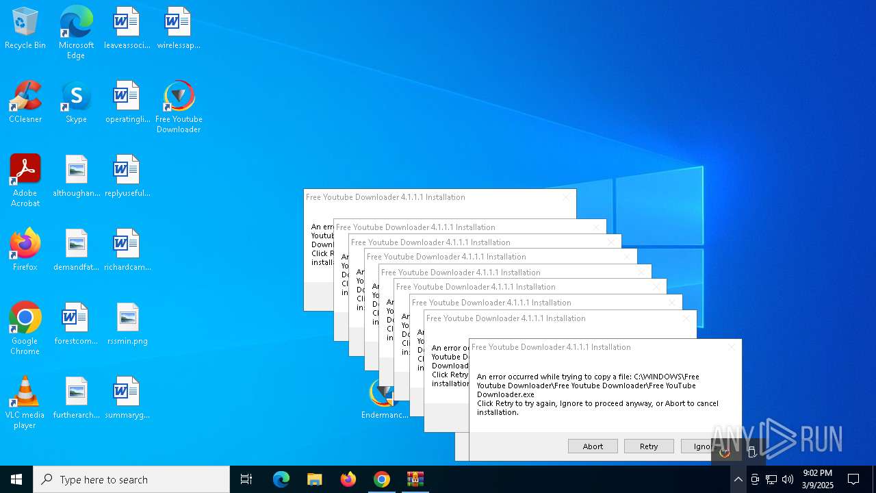This screenshot has height=493, width=876.
Task: Open the Recycle Bin desktop icon
Action: click(x=25, y=28)
